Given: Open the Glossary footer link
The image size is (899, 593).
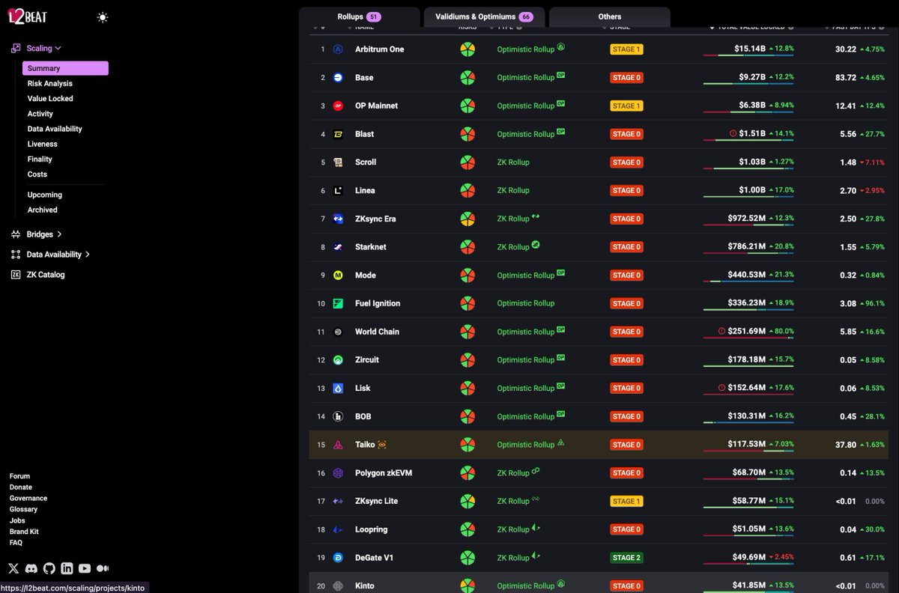Looking at the screenshot, I should (x=23, y=509).
